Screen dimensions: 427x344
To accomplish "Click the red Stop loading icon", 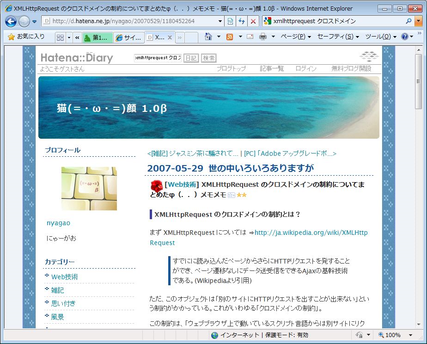I will tap(253, 21).
